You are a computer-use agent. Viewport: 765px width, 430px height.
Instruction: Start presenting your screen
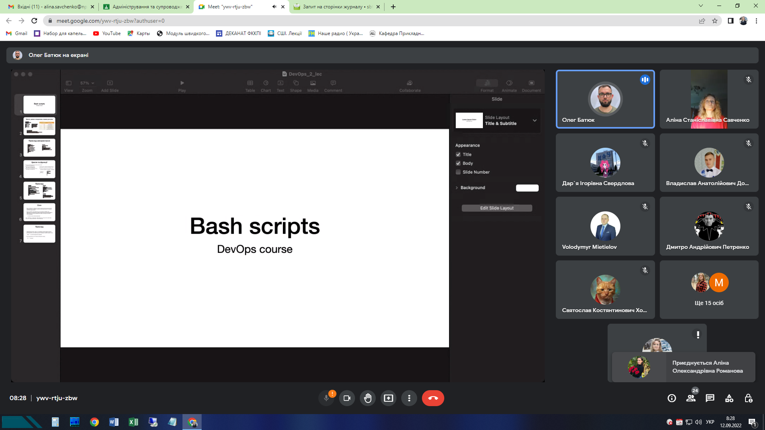tap(388, 398)
